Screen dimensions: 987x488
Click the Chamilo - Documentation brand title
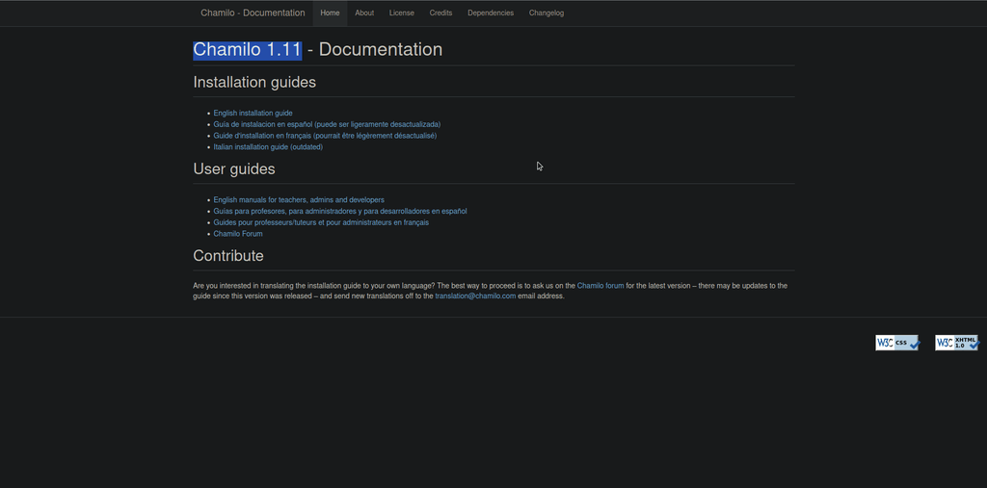tap(253, 13)
